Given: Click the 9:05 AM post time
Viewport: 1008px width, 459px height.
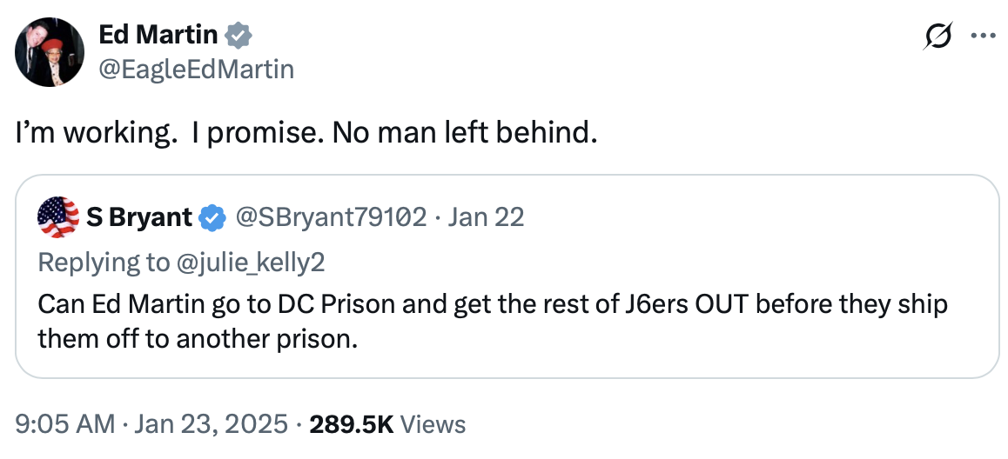Looking at the screenshot, I should coord(65,423).
